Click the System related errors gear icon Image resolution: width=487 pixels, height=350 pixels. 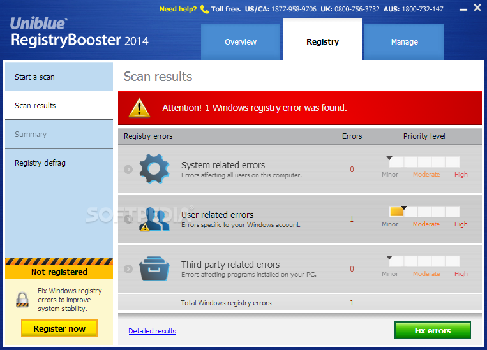(x=154, y=169)
